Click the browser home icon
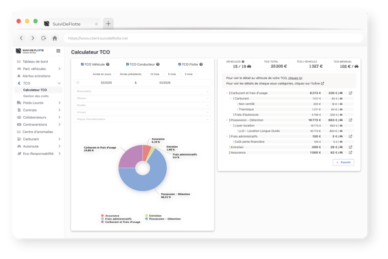 55,38
